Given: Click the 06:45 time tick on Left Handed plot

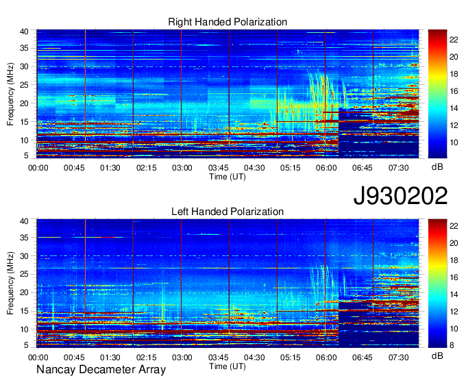Looking at the screenshot, I should [x=363, y=357].
